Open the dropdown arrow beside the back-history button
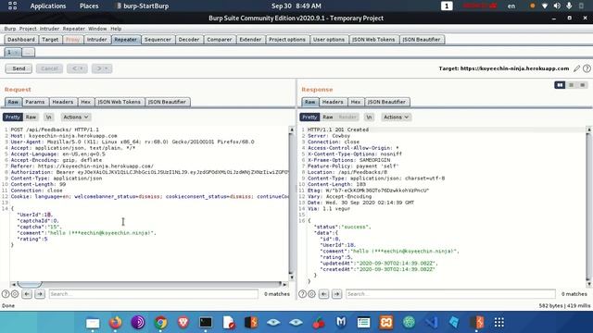This screenshot has height=333, width=593. point(82,68)
